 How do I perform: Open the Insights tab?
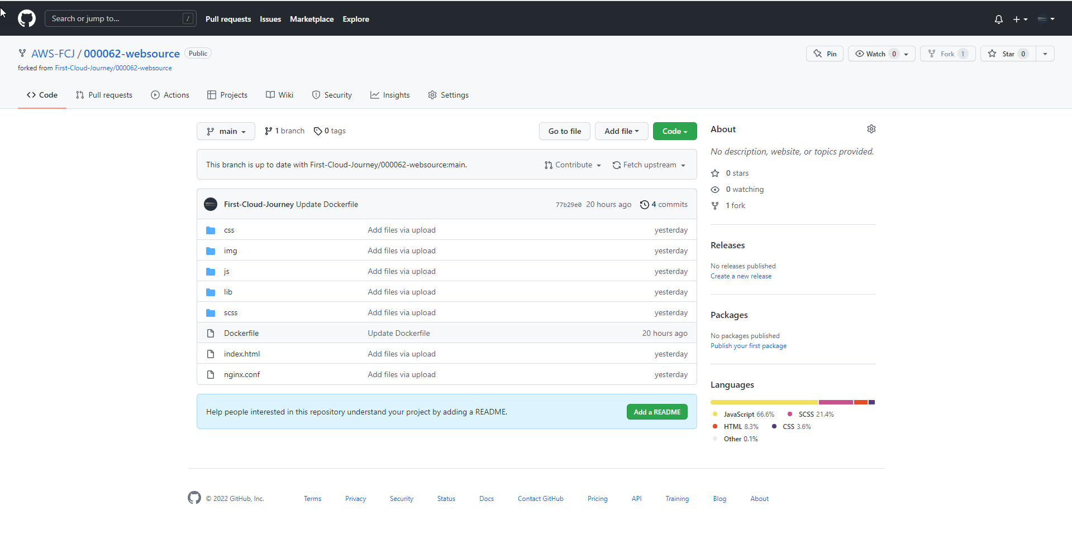(x=390, y=95)
